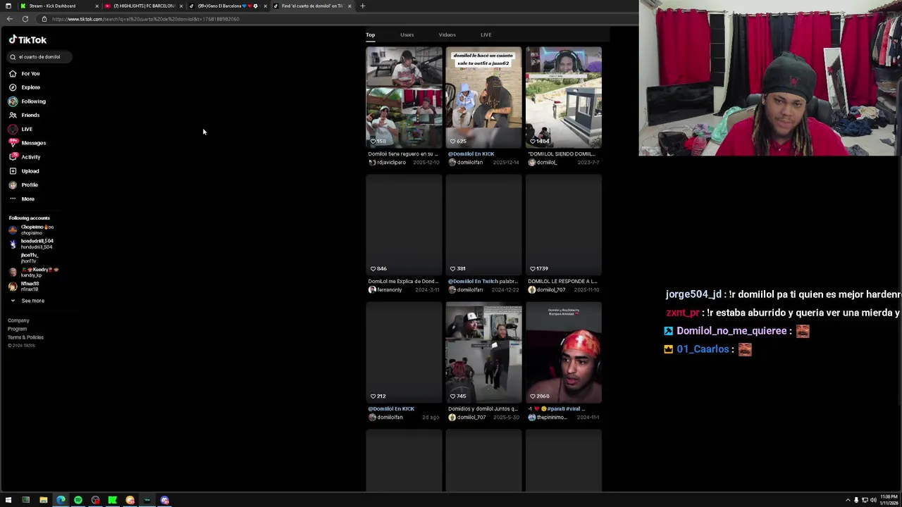This screenshot has height=507, width=902.
Task: Open the Friends icon in sidebar
Action: tap(13, 115)
